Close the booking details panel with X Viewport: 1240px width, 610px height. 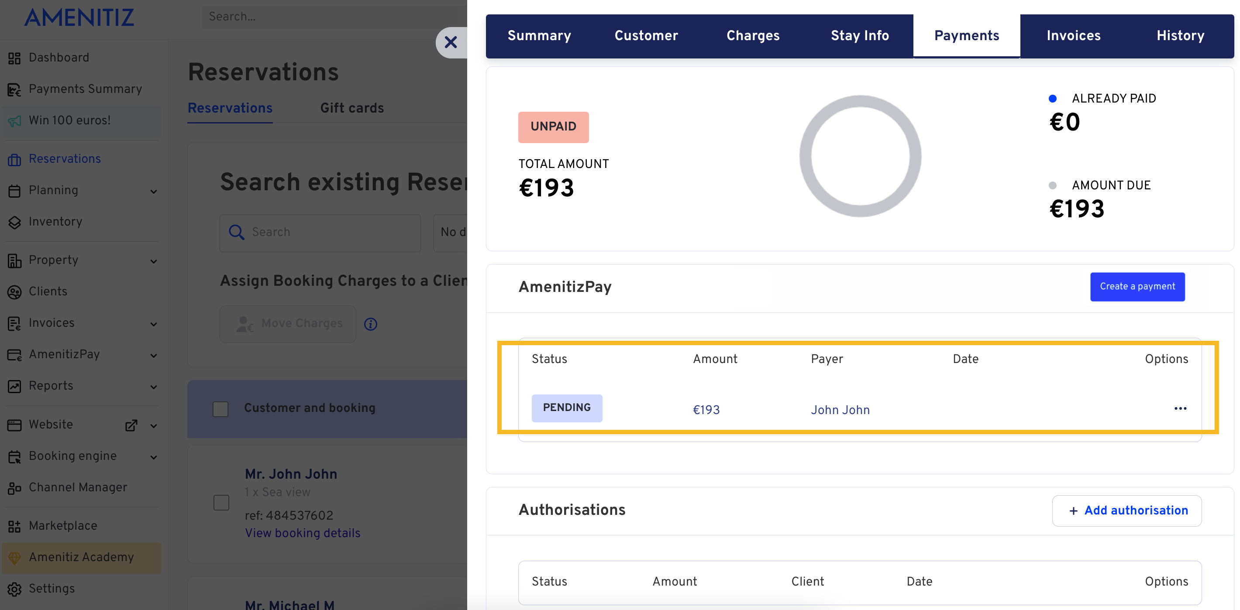[x=451, y=42]
